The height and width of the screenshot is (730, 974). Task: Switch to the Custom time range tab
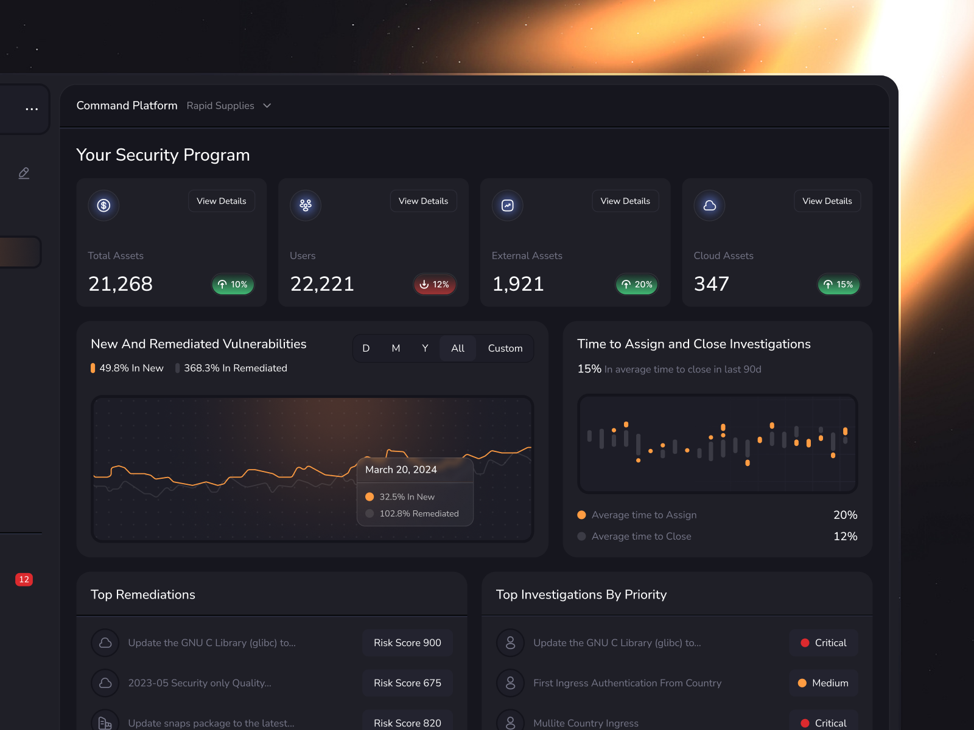(x=505, y=348)
